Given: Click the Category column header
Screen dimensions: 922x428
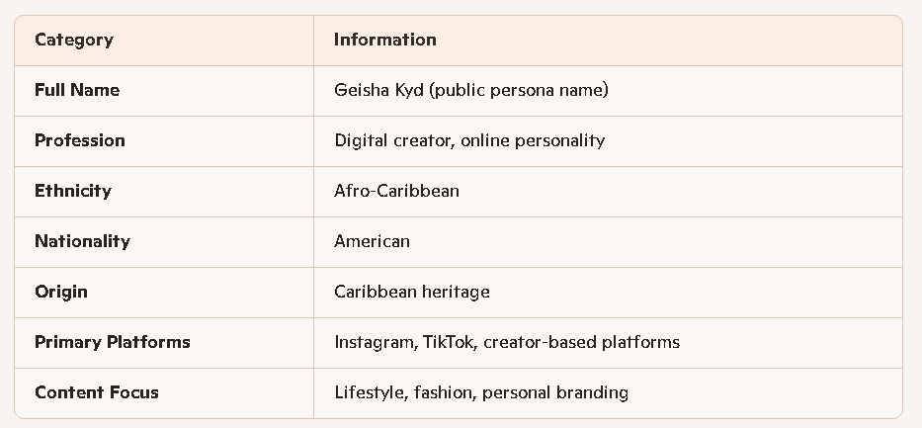Looking at the screenshot, I should [x=74, y=41].
